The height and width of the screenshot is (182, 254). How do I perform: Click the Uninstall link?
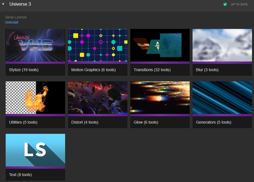click(12, 22)
